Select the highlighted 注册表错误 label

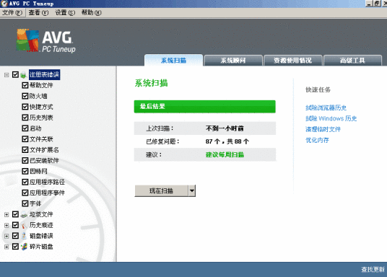(x=45, y=74)
